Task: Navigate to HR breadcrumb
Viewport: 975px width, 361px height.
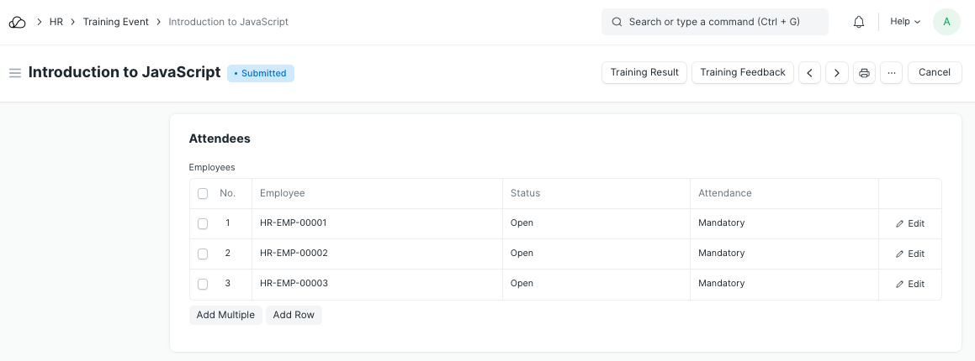Action: tap(56, 22)
